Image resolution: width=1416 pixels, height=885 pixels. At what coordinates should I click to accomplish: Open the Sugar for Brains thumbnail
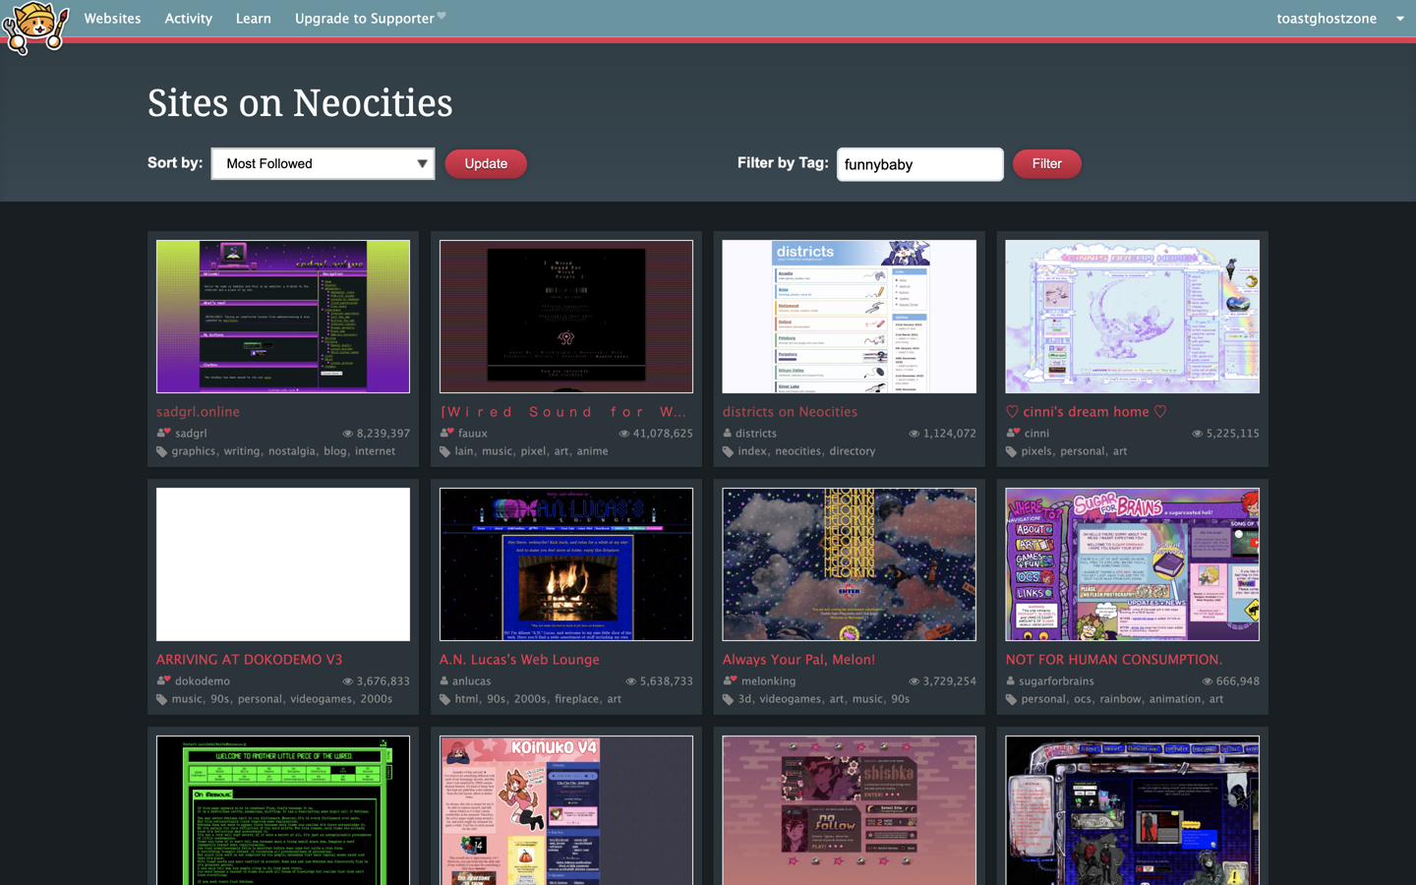[1133, 564]
